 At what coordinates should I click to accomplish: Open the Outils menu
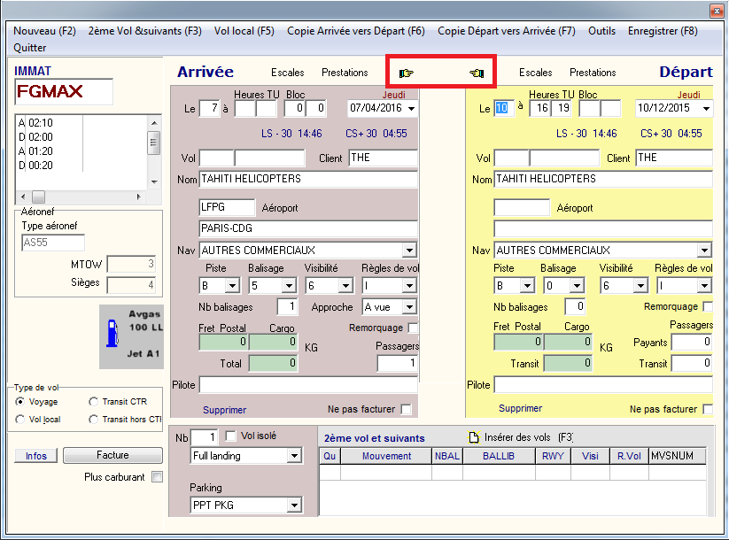(601, 31)
